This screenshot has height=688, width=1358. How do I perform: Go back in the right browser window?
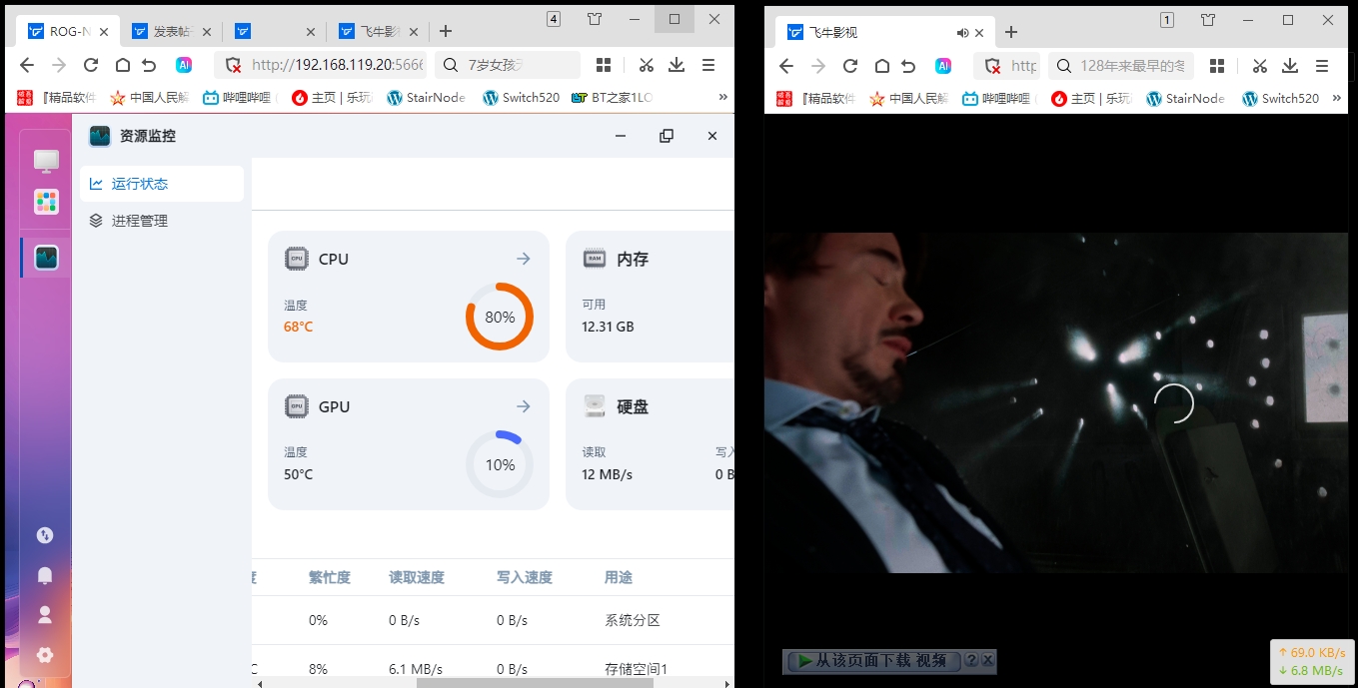click(786, 65)
